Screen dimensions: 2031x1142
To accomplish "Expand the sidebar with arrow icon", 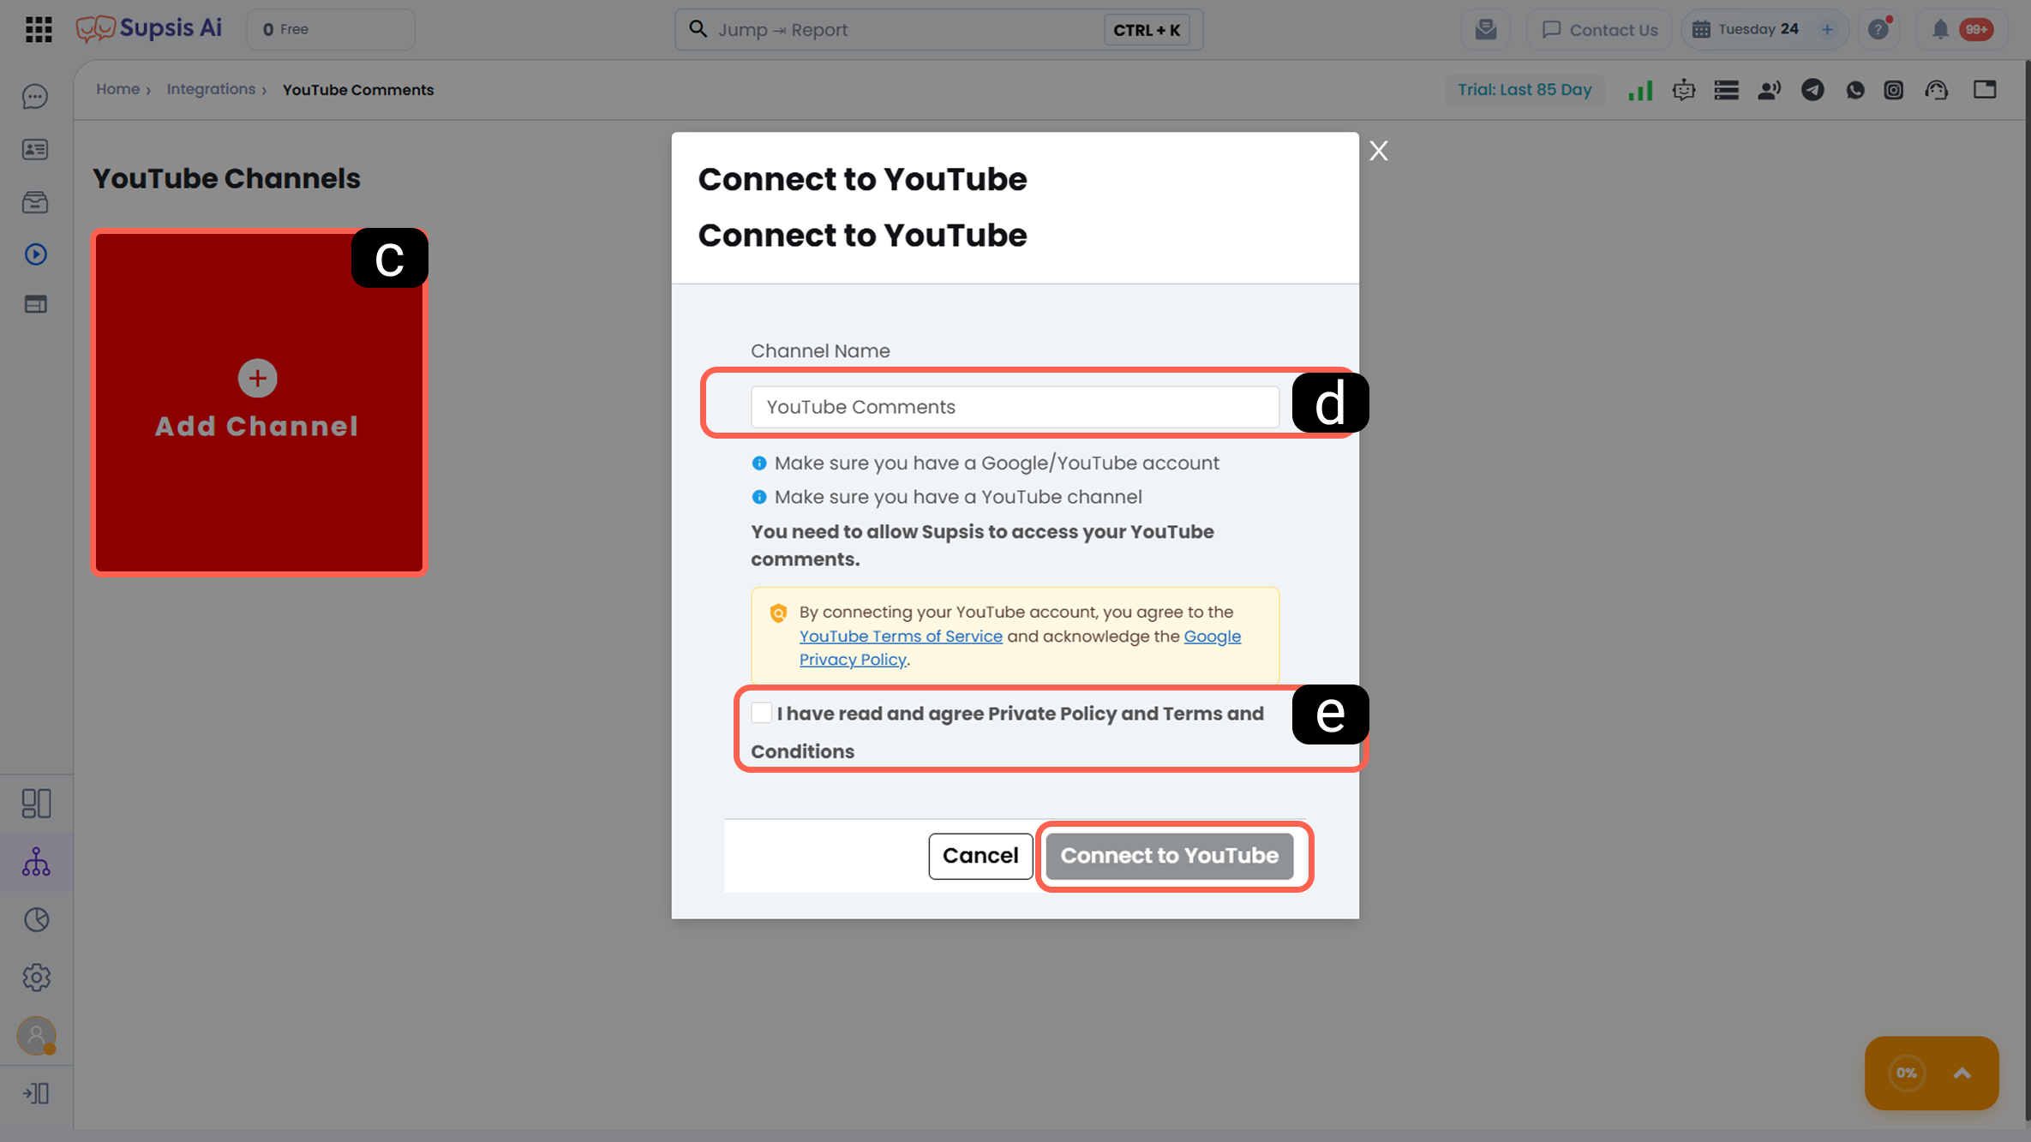I will [x=36, y=1093].
